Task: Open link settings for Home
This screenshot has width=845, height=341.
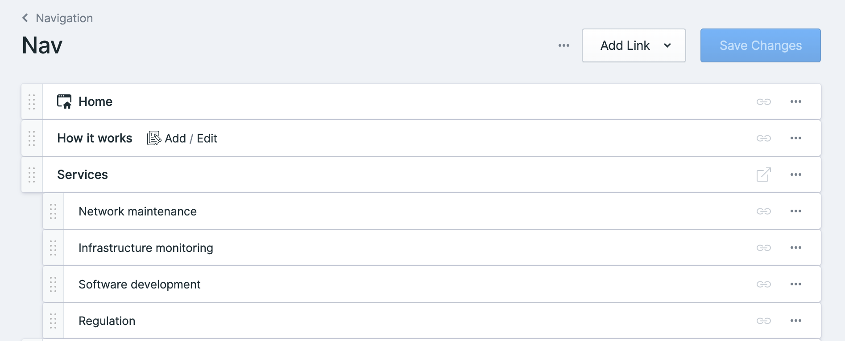Action: (x=764, y=101)
